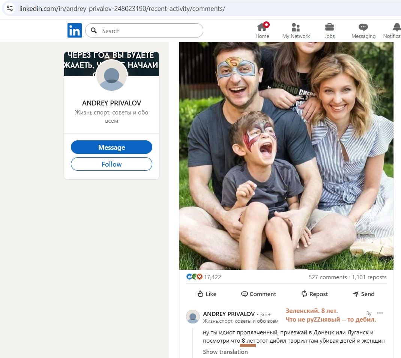Open the three-dot comment options menu
Screen dimensions: 401x358
(x=380, y=313)
